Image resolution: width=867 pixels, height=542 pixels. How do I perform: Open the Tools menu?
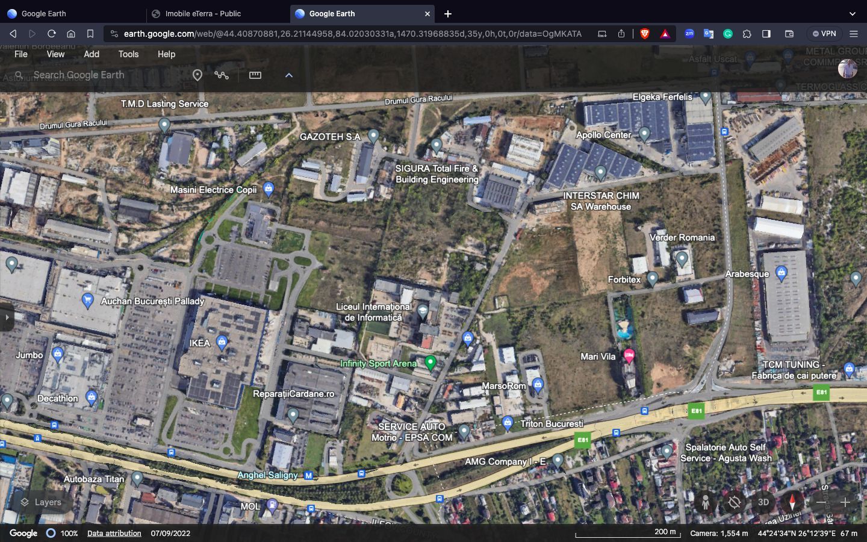[x=128, y=54]
